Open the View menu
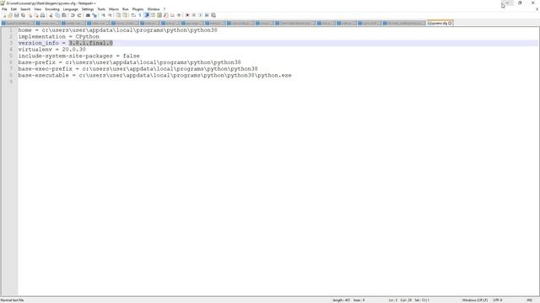The width and height of the screenshot is (540, 303). tap(38, 9)
